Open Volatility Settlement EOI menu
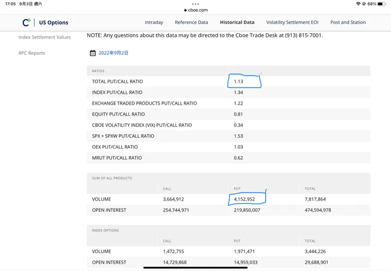 [x=292, y=23]
